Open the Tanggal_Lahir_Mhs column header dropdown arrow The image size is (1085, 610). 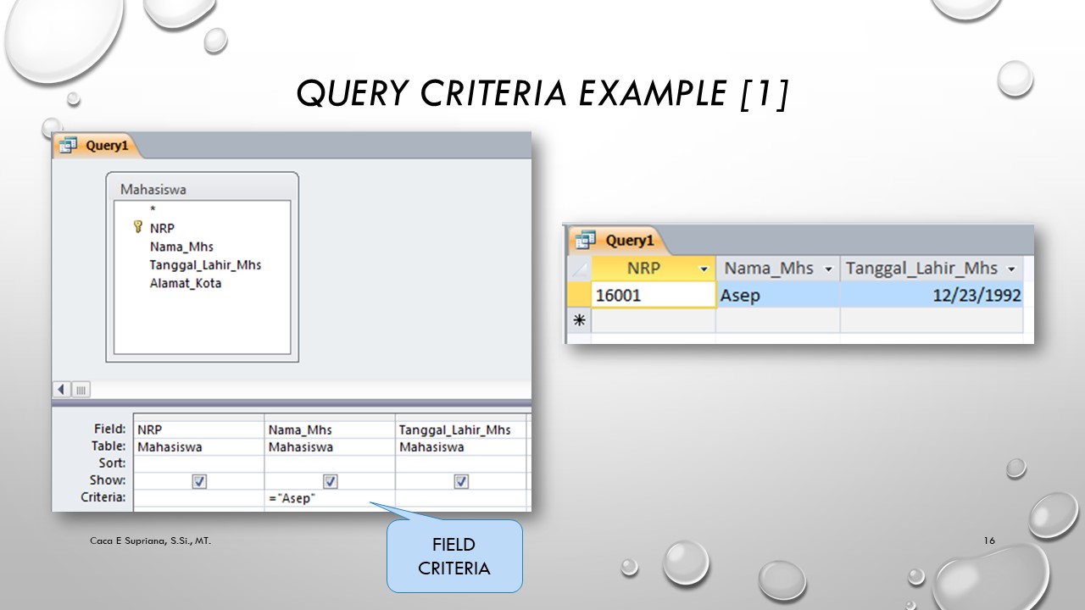[x=1010, y=269]
